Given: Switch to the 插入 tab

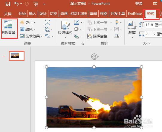Looking at the screenshot, I should point(33,13).
